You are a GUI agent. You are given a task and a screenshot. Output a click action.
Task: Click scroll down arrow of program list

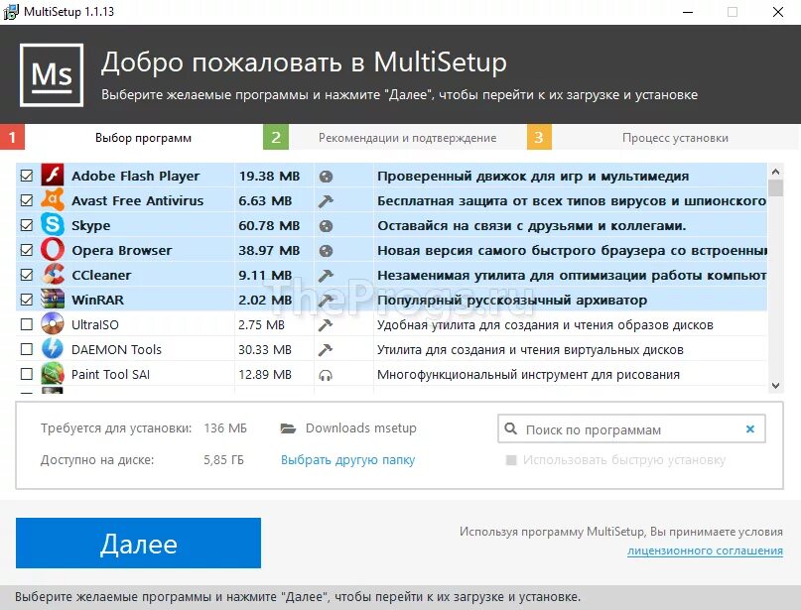point(775,386)
